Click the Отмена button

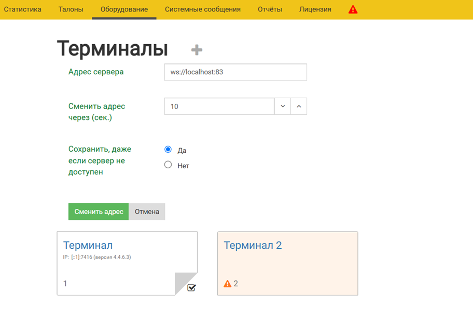(x=147, y=211)
